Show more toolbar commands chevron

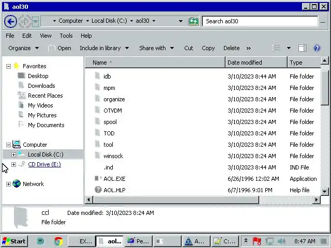249,48
